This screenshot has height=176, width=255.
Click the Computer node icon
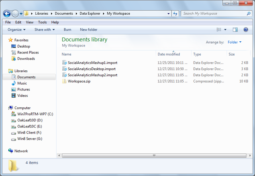point(11,108)
